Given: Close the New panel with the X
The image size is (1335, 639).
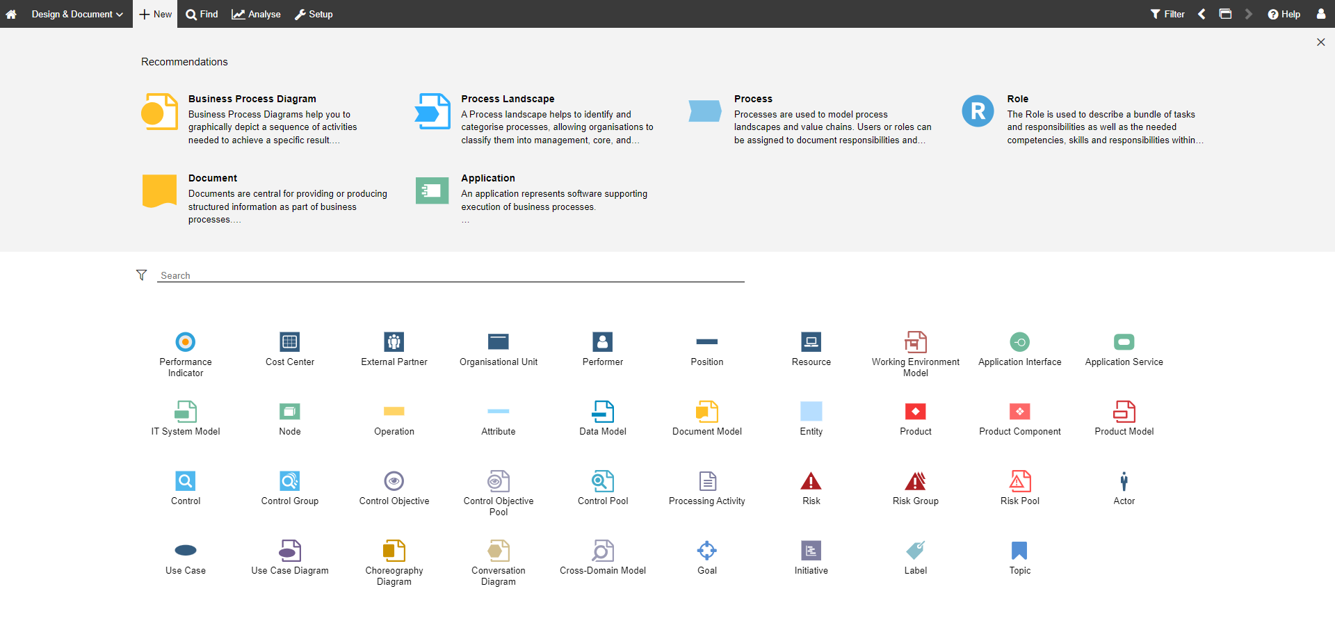Looking at the screenshot, I should [1321, 42].
